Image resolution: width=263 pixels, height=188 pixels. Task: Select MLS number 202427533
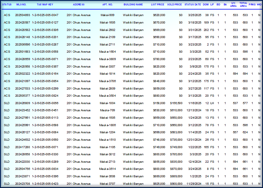22,88
